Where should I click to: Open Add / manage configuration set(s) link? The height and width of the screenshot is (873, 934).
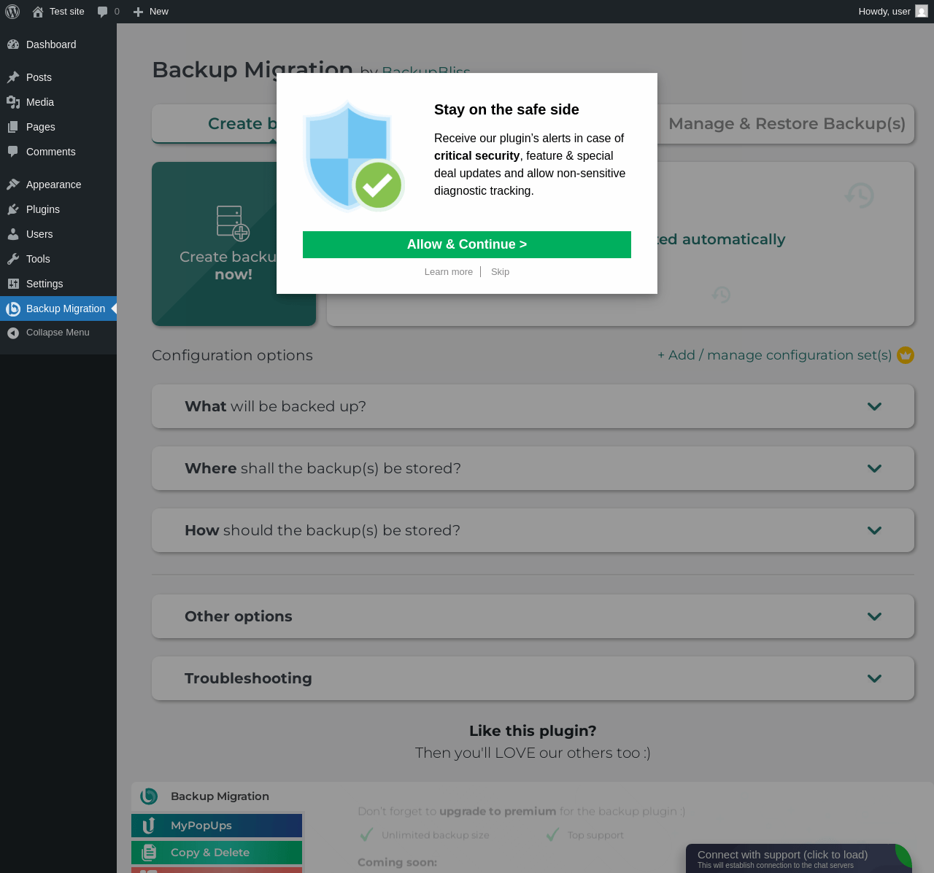[x=774, y=355]
